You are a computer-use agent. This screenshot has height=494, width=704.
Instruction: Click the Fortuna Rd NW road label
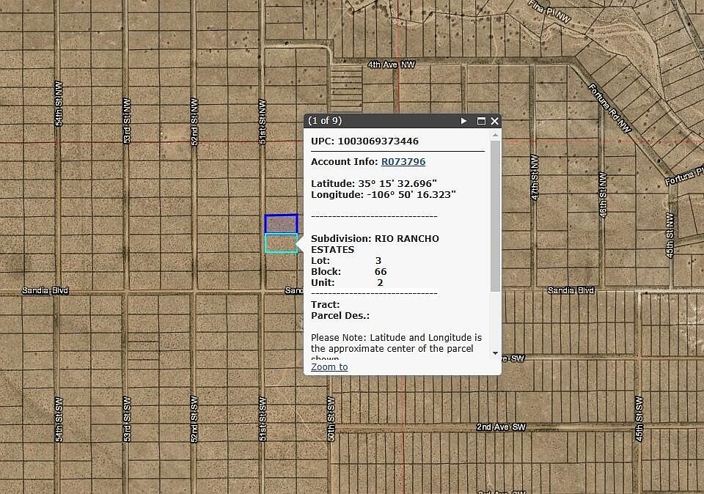(610, 108)
